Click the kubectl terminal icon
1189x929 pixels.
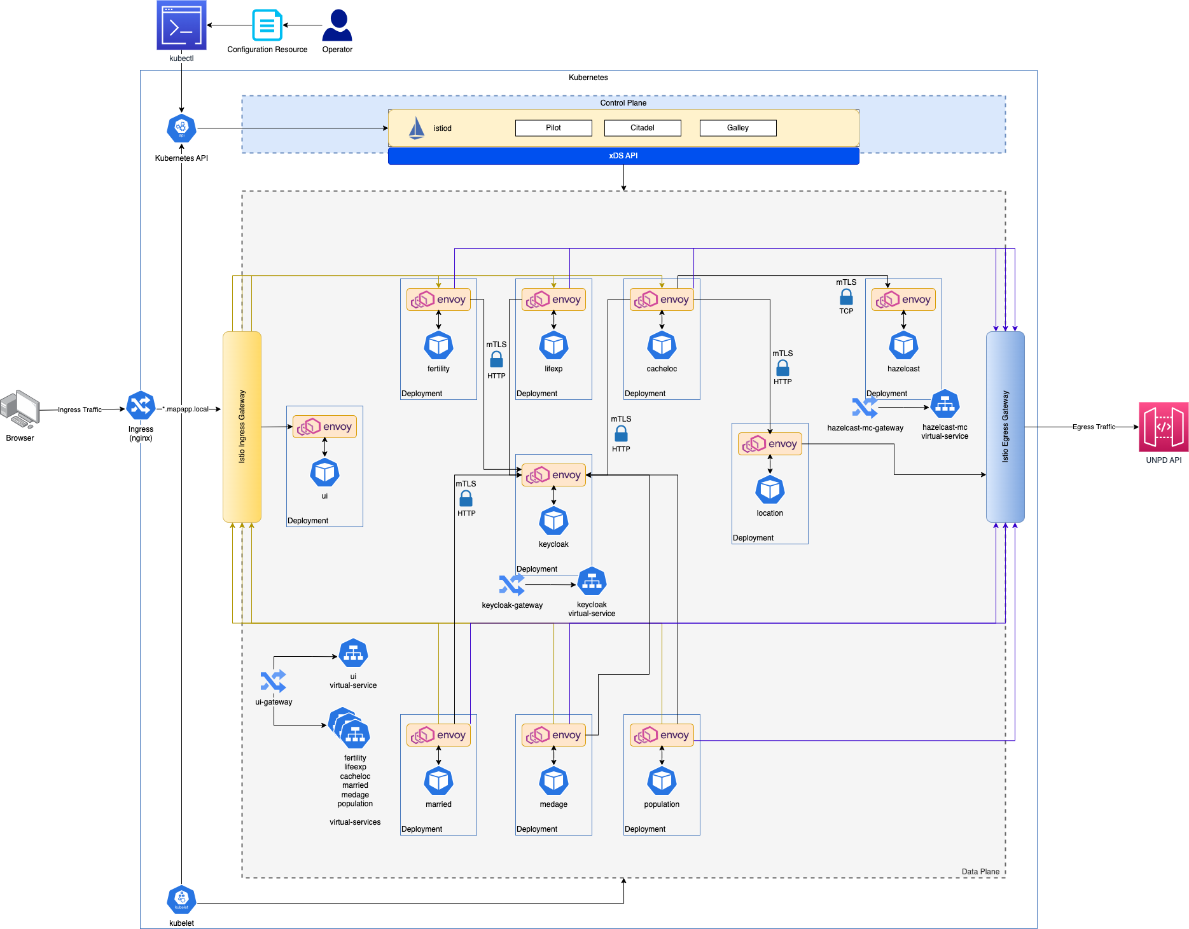coord(181,25)
